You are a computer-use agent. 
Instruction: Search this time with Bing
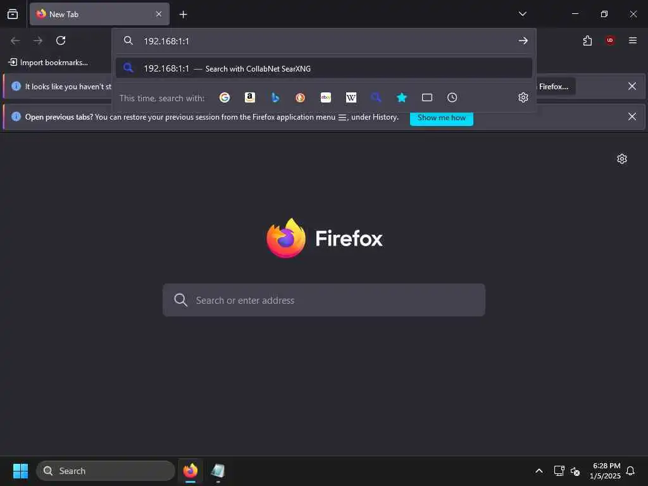click(275, 97)
